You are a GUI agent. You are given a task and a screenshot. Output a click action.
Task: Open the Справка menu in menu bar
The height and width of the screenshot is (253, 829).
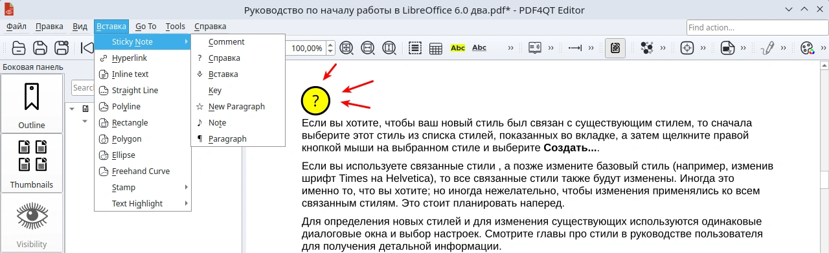[210, 27]
